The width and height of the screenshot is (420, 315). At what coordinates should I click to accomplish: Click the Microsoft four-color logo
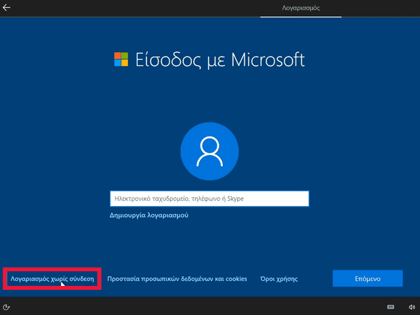pos(122,59)
